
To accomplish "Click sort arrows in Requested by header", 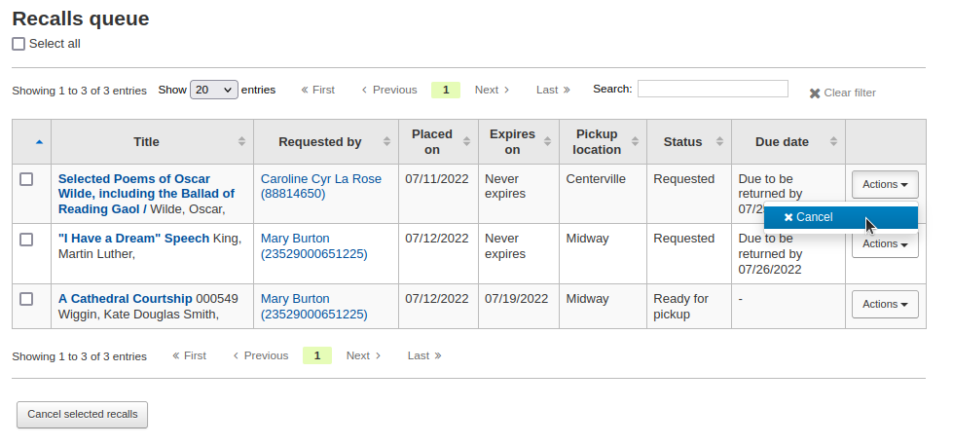I will [386, 142].
